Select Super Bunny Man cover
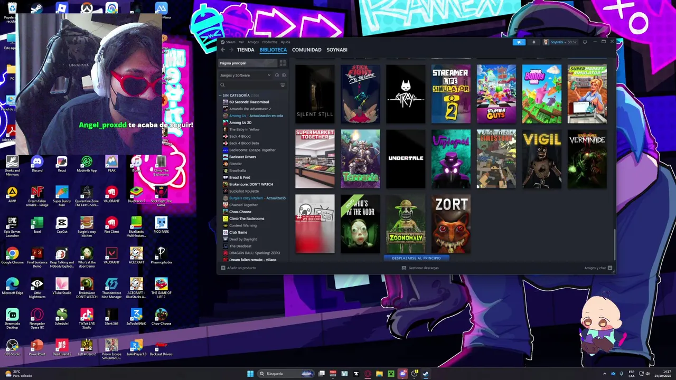This screenshot has width=676, height=380. coord(542,94)
